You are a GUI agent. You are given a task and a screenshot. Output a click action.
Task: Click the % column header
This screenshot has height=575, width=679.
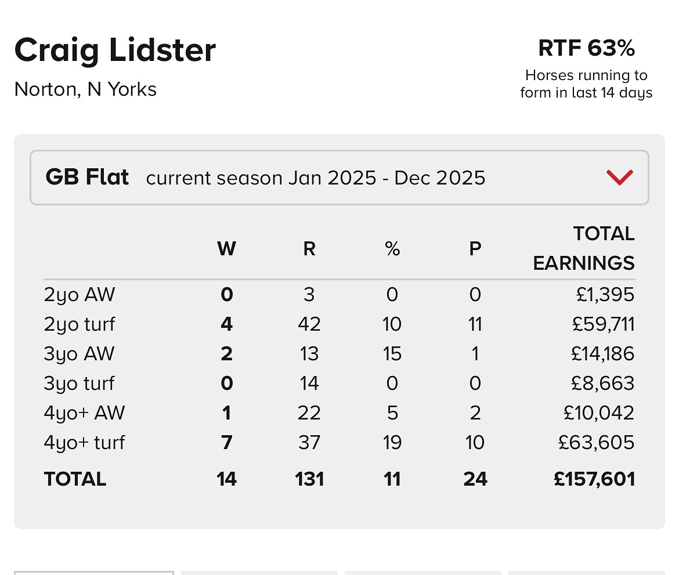[x=392, y=248]
